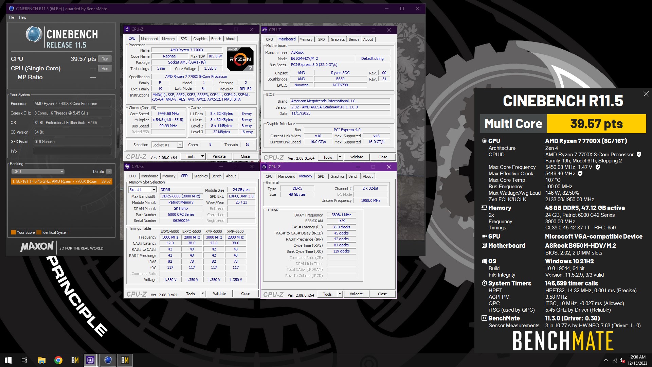This screenshot has width=652, height=367.
Task: Select the Cinebench taskbar icon
Action: pyautogui.click(x=108, y=360)
